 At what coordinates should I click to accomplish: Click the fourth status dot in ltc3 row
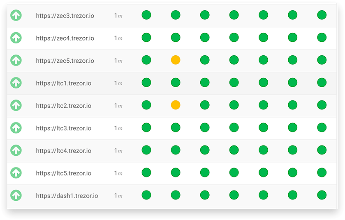pos(234,127)
